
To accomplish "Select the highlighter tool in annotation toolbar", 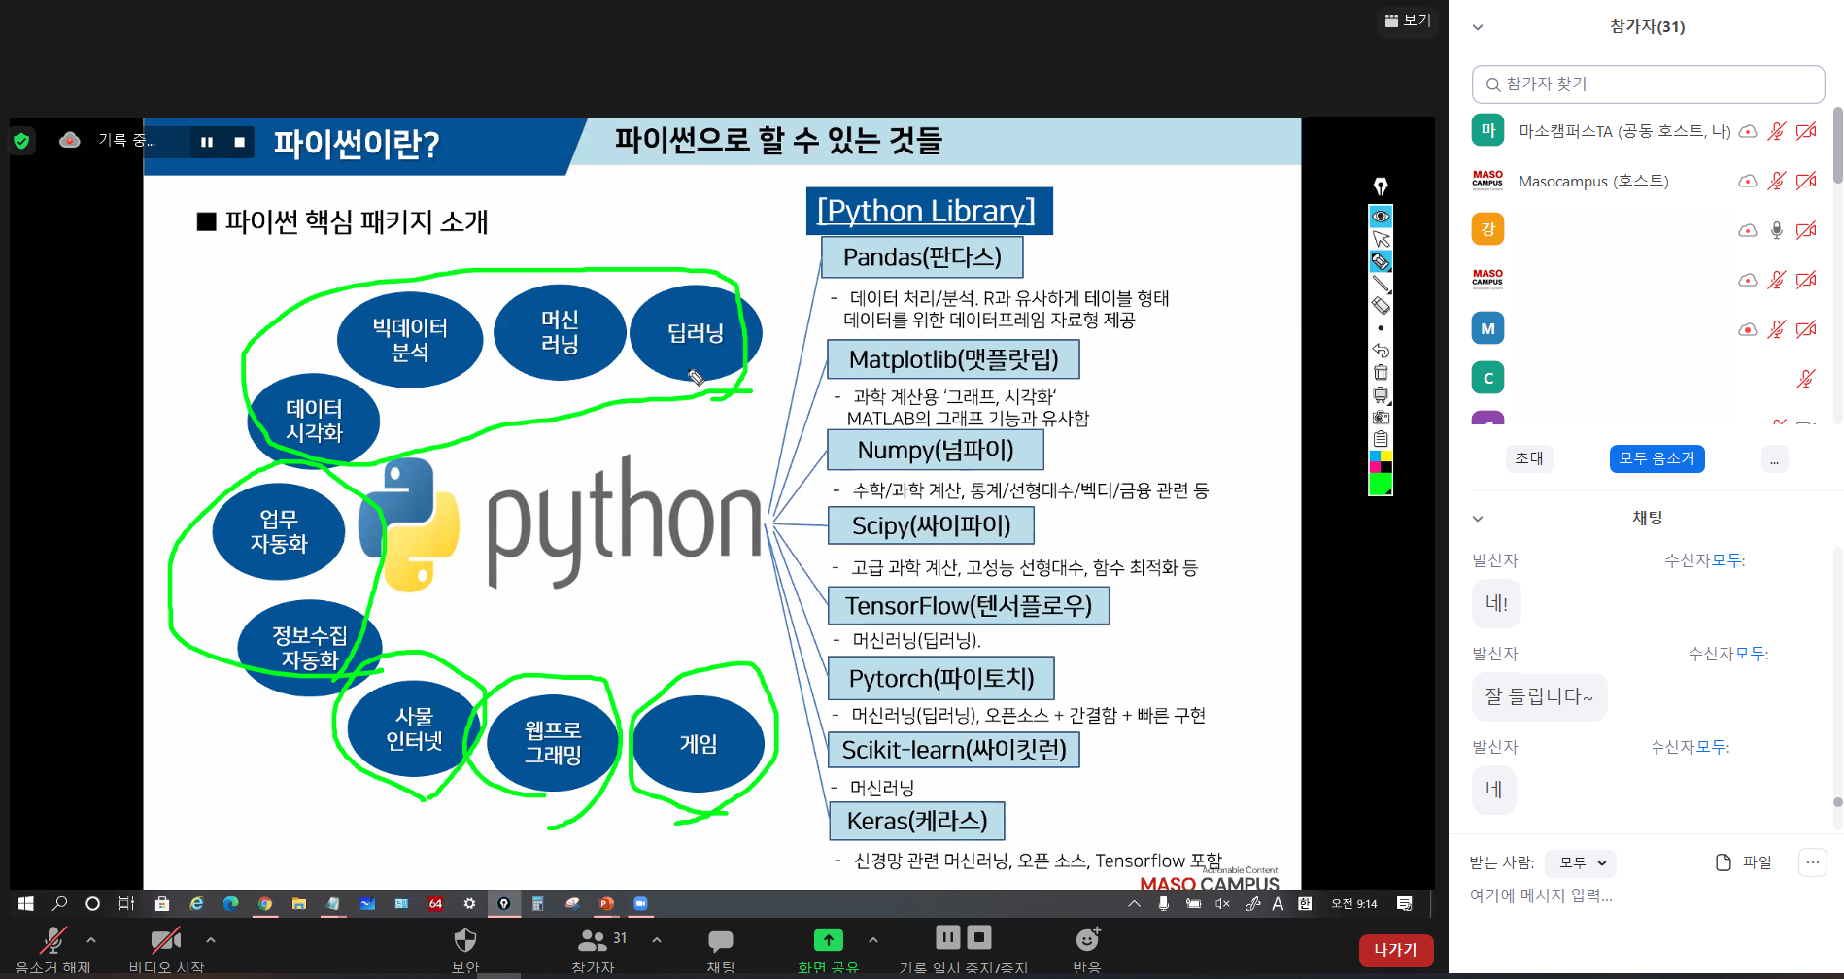I will (1381, 261).
